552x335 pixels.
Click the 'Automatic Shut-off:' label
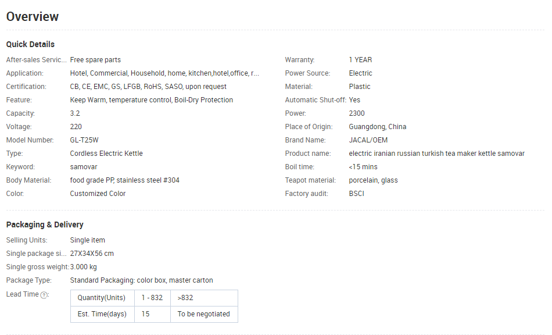tap(316, 100)
